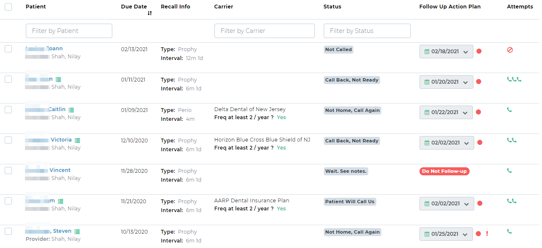Click the Yes link next to Delta Dental frequency

(x=281, y=117)
